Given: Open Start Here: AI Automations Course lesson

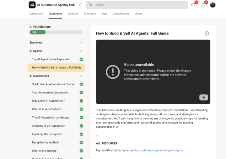Looking at the screenshot, I should pos(53,84).
